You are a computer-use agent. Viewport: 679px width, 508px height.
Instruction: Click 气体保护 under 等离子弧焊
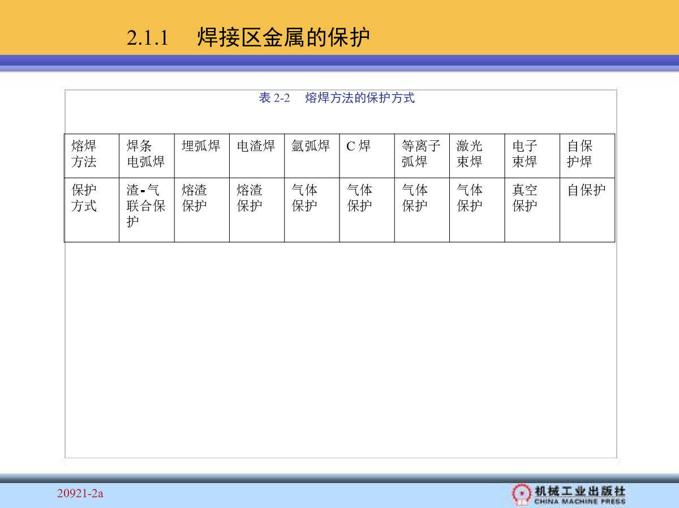coord(422,210)
